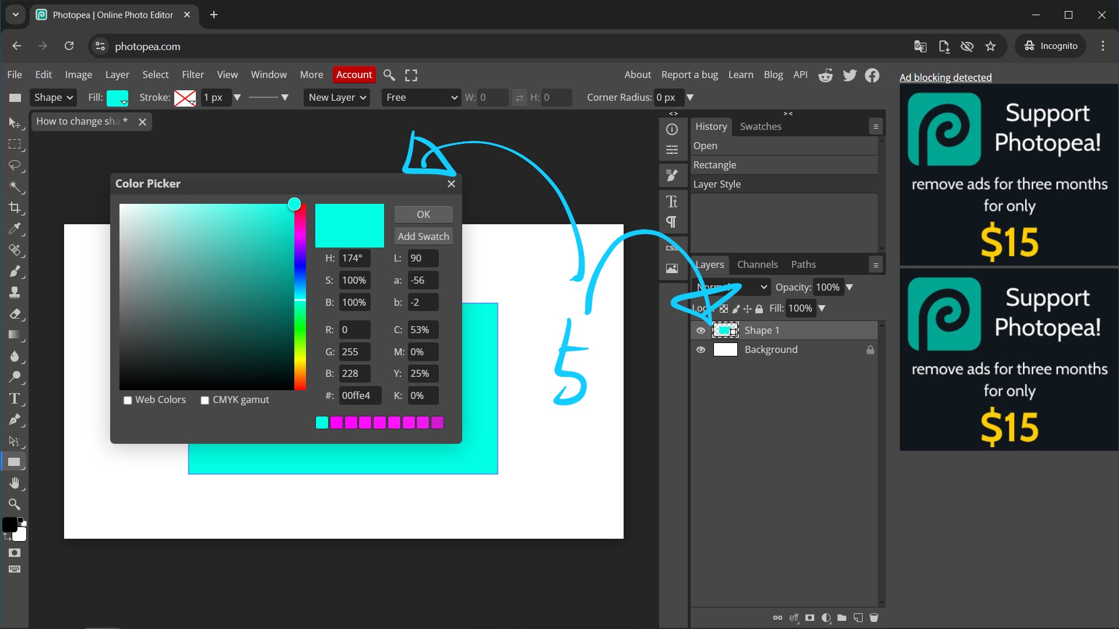
Task: Edit the hex color input field
Action: point(360,395)
